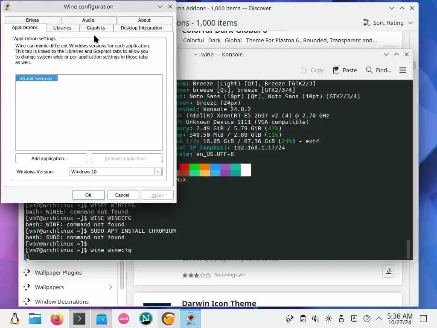The height and width of the screenshot is (328, 437).
Task: Expand the Wallpapers category chevron
Action: pyautogui.click(x=111, y=287)
